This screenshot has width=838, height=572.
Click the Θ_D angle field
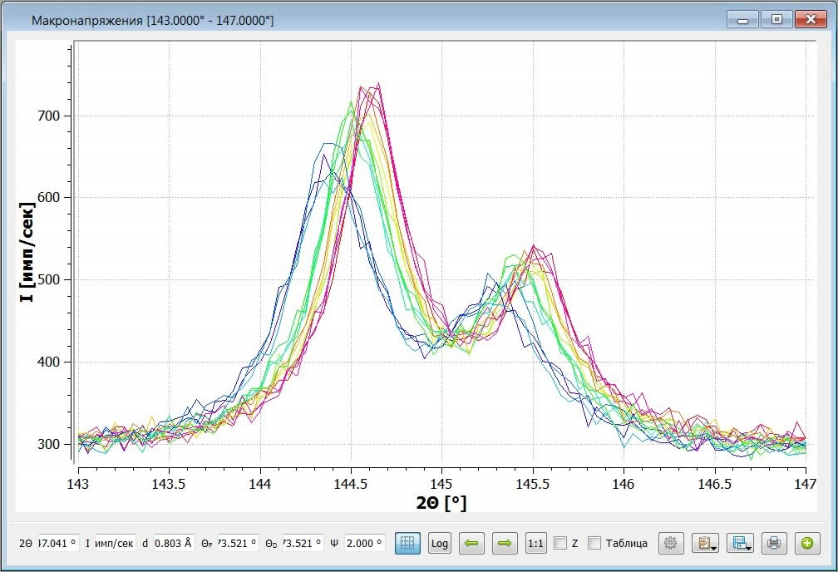pyautogui.click(x=303, y=544)
